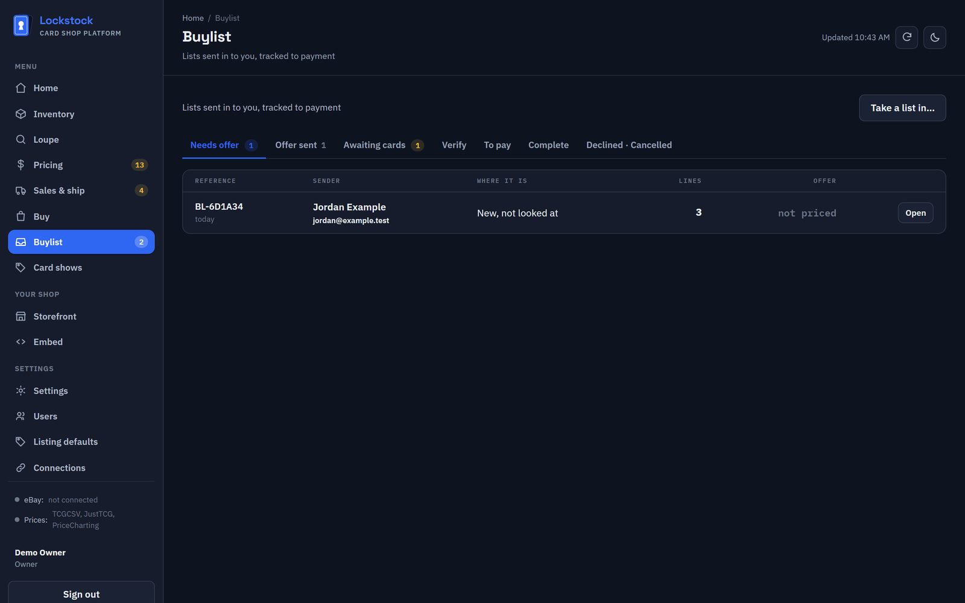Open the Verify tab

(454, 145)
